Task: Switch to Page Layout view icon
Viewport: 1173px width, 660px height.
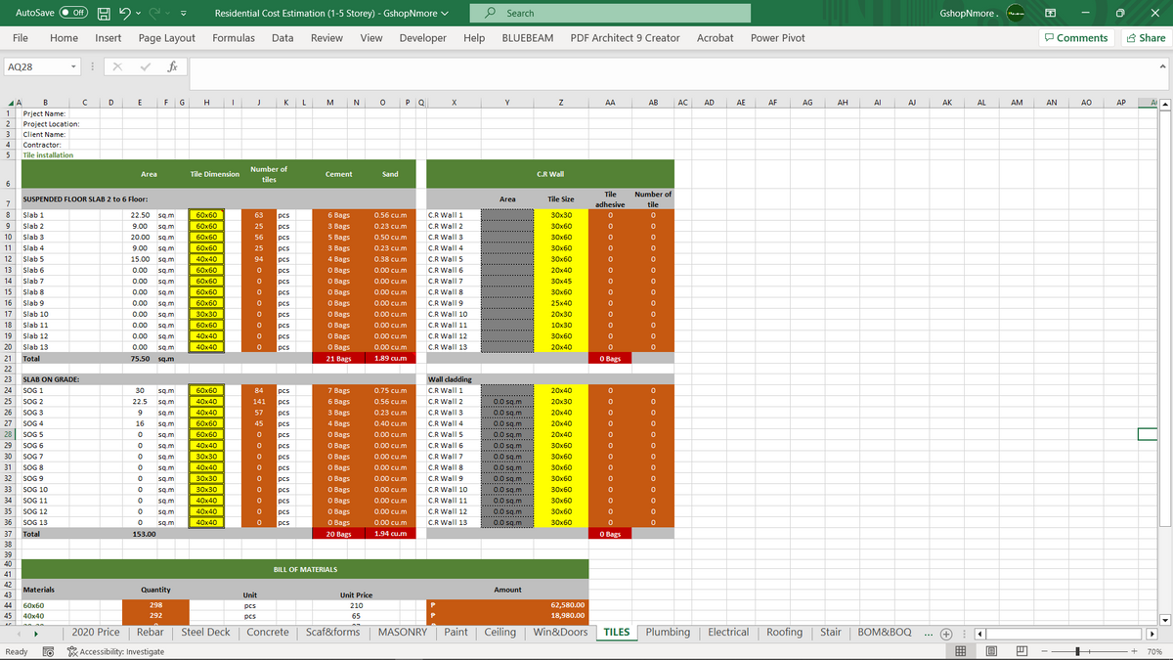Action: pyautogui.click(x=991, y=651)
